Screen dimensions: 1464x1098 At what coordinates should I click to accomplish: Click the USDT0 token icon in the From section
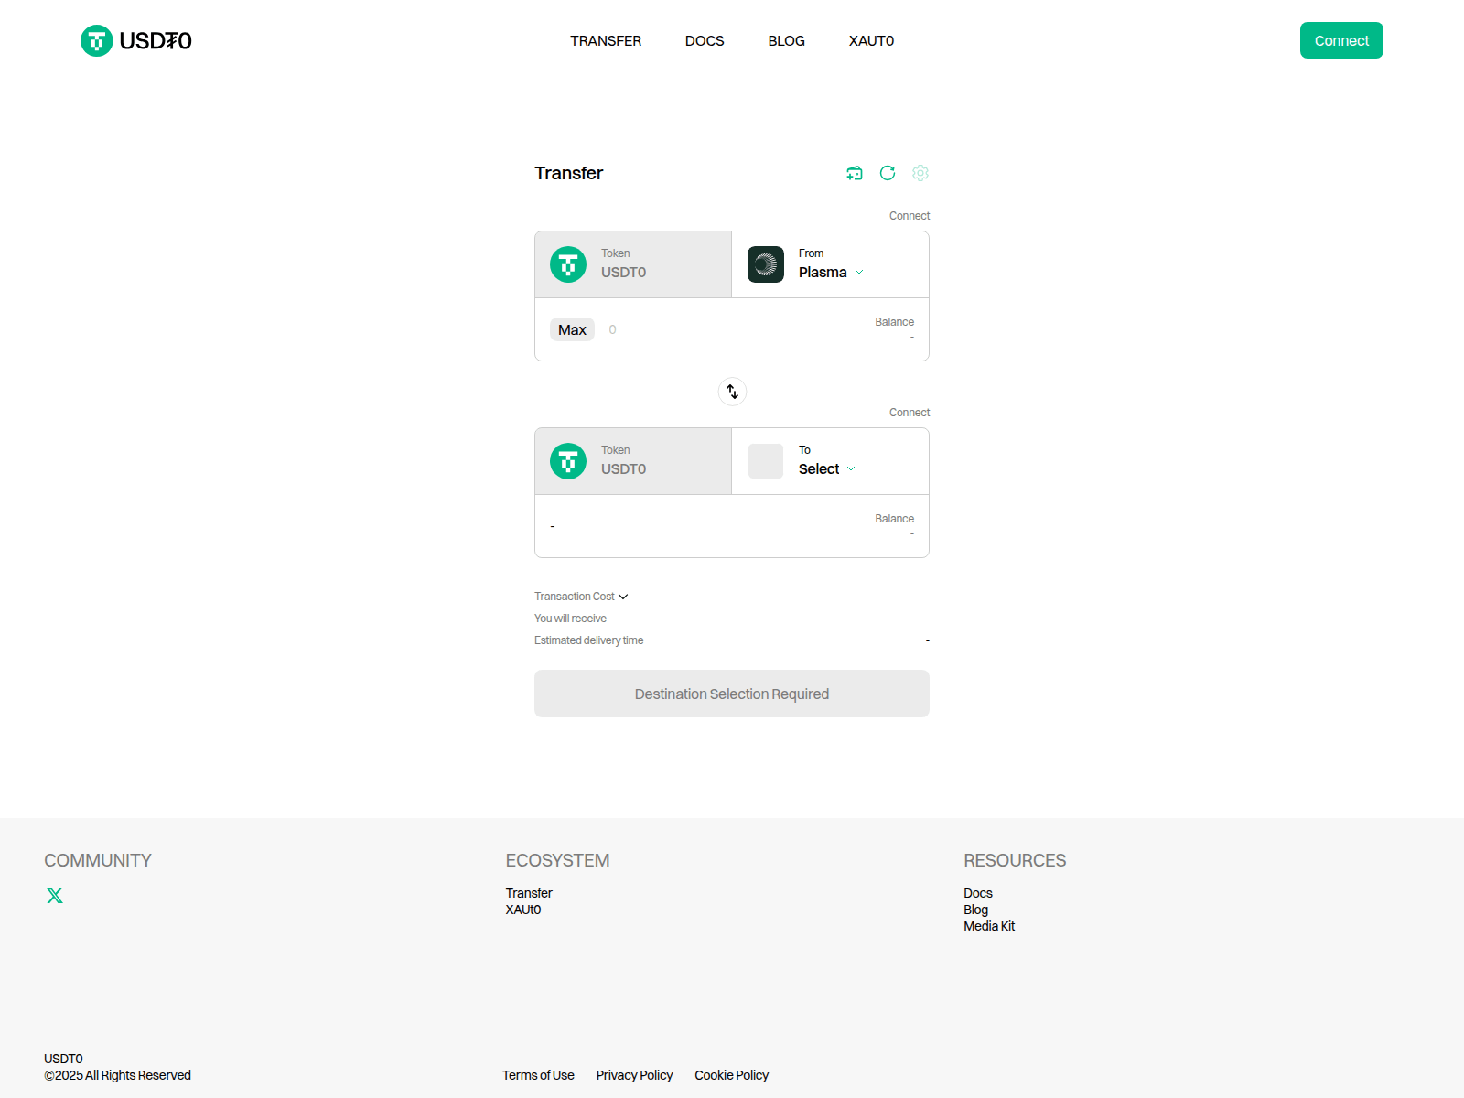568,264
